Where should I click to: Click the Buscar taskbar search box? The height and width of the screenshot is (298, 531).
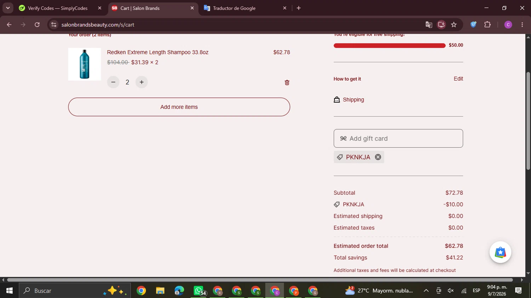tap(75, 291)
